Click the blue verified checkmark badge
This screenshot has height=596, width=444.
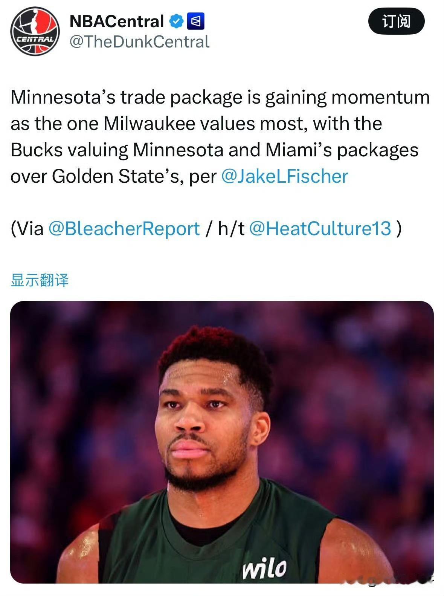(176, 21)
